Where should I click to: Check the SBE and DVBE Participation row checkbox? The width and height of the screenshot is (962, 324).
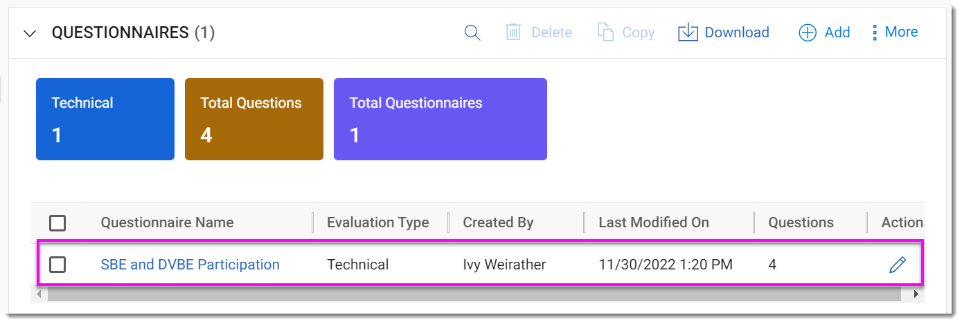57,265
